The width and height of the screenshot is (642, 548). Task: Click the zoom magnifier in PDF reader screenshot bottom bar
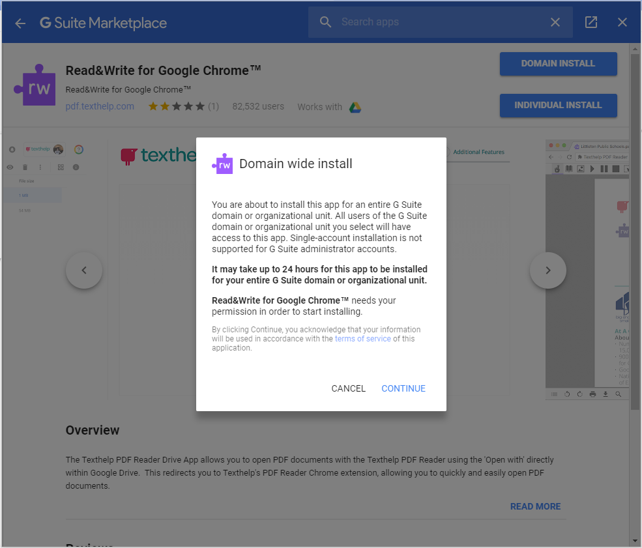[x=619, y=394]
